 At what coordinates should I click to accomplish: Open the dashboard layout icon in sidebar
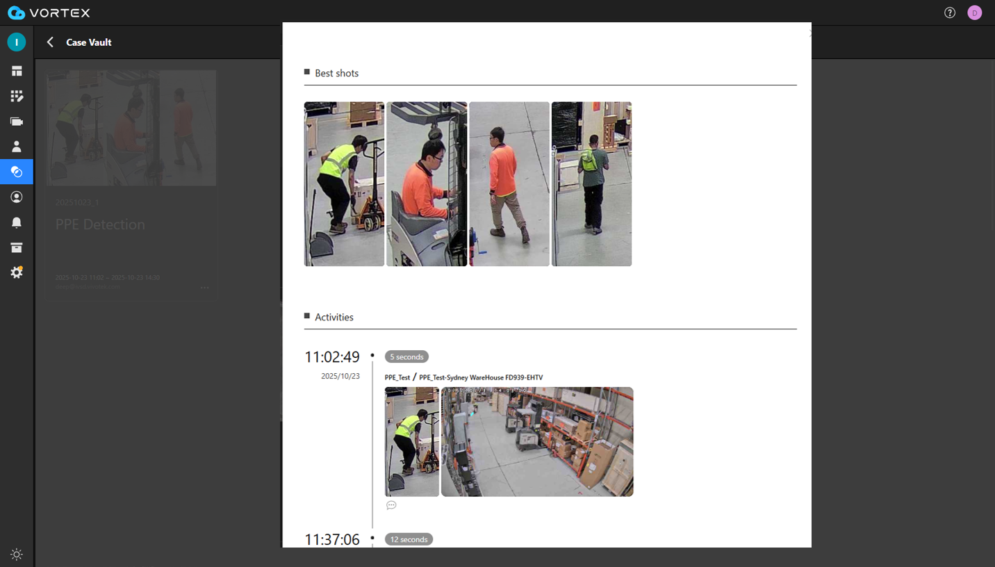pyautogui.click(x=17, y=71)
